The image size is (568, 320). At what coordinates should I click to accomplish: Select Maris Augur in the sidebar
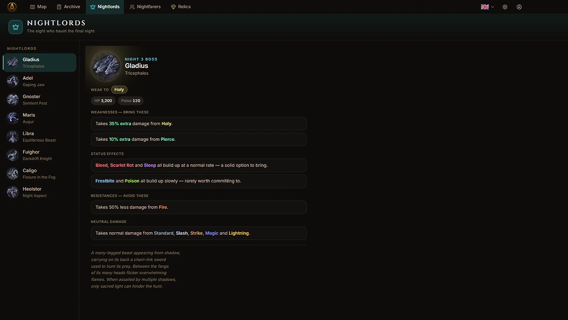(40, 118)
